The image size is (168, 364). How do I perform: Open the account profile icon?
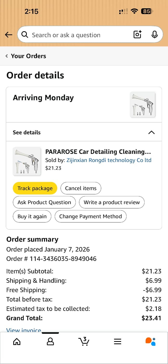click(x=50, y=341)
